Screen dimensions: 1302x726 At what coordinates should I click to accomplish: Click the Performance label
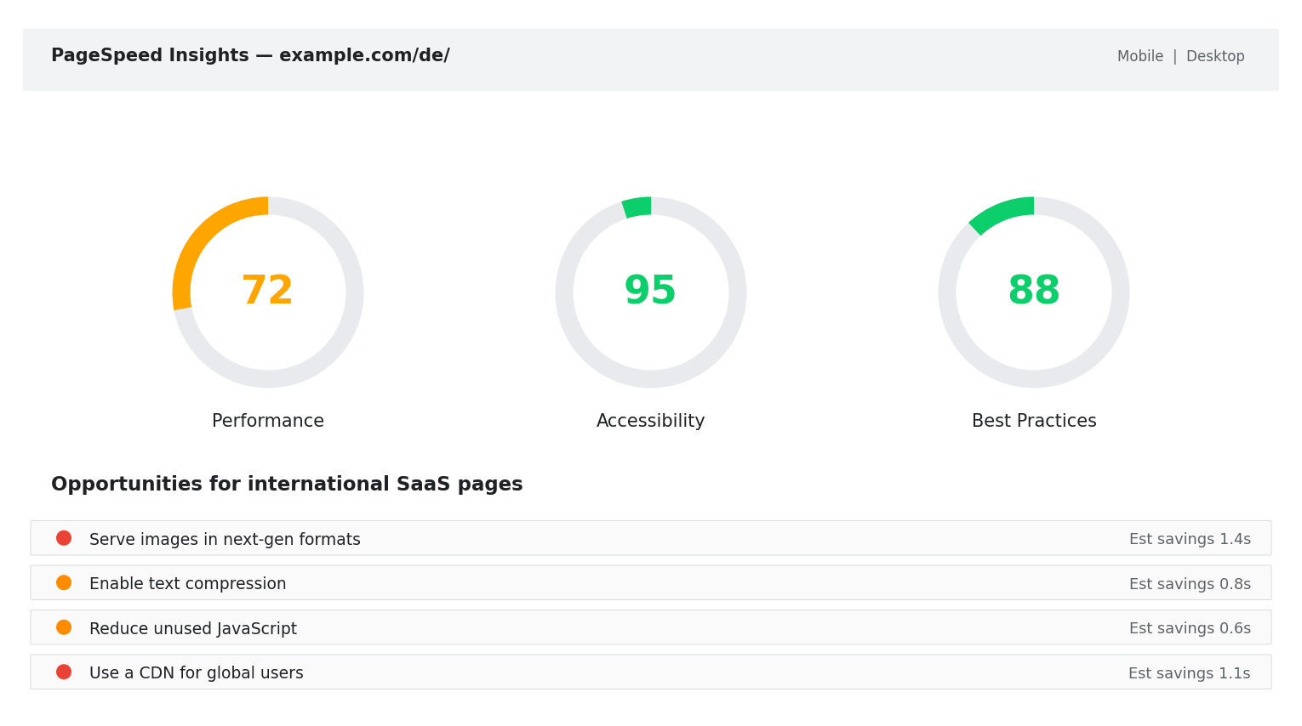268,421
